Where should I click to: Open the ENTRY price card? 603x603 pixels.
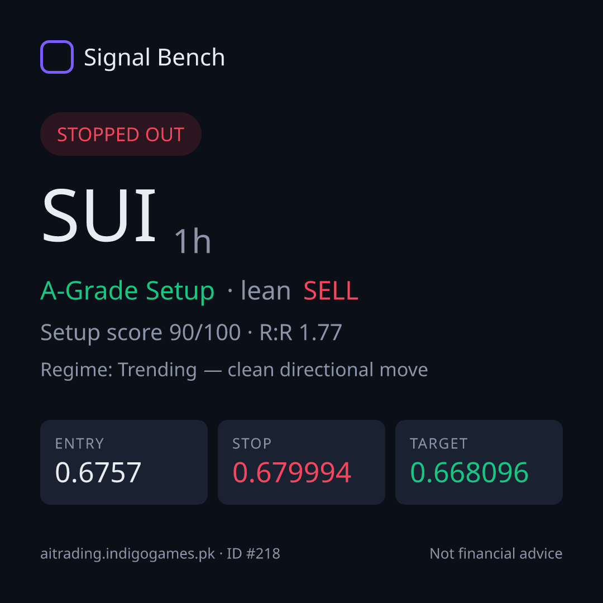(124, 462)
